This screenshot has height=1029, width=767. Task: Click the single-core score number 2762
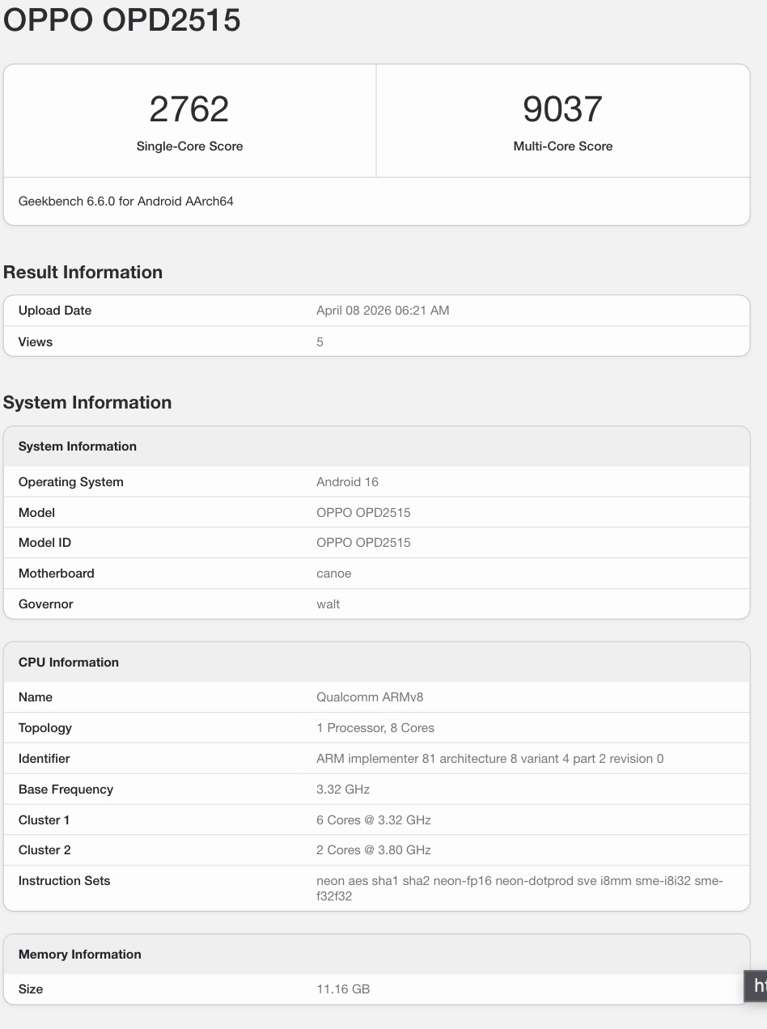189,110
